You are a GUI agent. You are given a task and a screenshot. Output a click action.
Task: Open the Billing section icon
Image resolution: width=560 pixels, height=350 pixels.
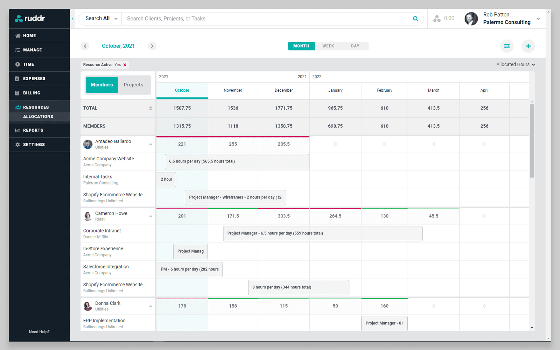[x=18, y=93]
